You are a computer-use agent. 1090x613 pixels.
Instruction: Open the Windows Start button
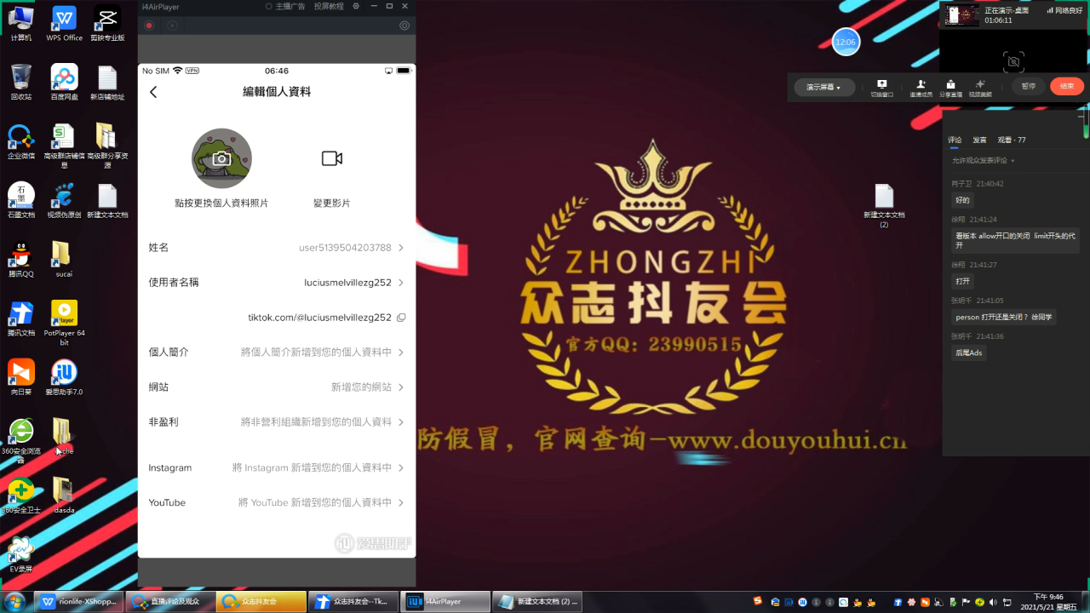16,601
